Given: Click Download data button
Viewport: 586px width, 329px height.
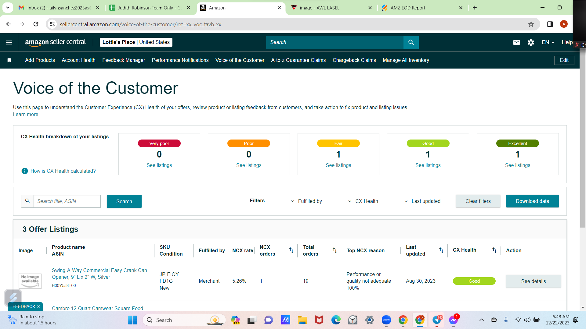Looking at the screenshot, I should tap(532, 201).
